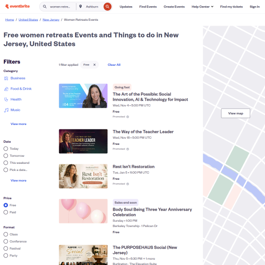The height and width of the screenshot is (265, 265).
Task: Remove the Free filter chip
Action: tap(95, 65)
